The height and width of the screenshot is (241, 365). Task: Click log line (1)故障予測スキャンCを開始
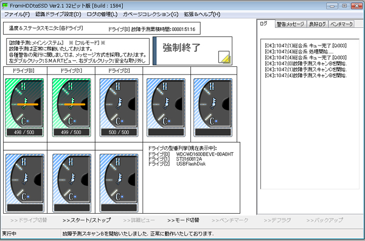click(306, 69)
